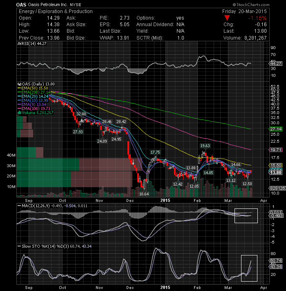Click the 12.05 low price annotation
This screenshot has height=291, width=286.
(x=194, y=186)
